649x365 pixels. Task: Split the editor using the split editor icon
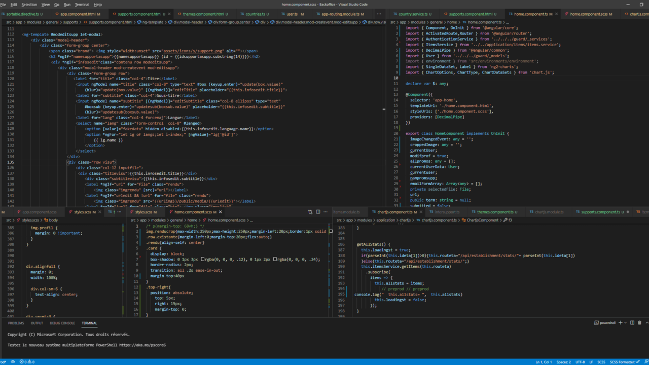[x=318, y=212]
